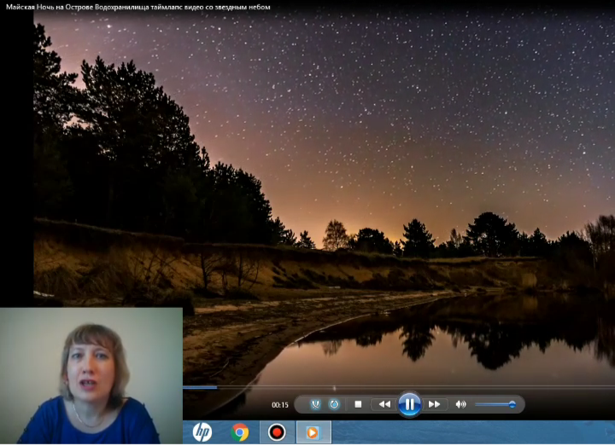The image size is (615, 446).
Task: Toggle repeat mode in the player
Action: [334, 404]
